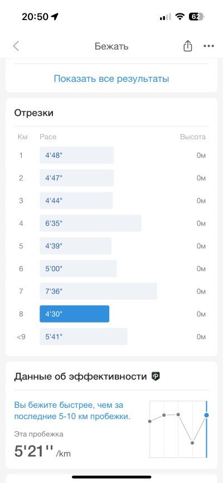This screenshot has width=223, height=483.
Task: Tap the 4'48" pace bar for km 1
Action: pyautogui.click(x=76, y=155)
